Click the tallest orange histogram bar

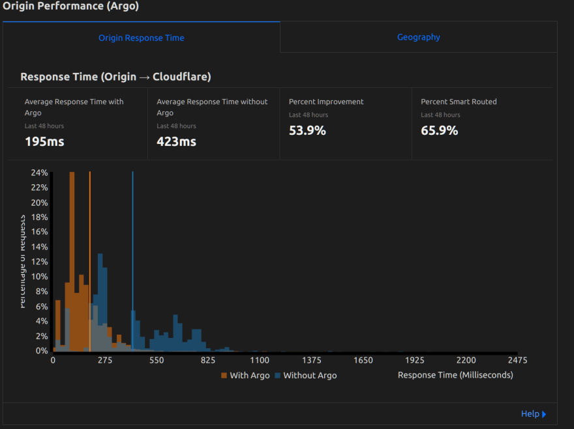[72, 261]
